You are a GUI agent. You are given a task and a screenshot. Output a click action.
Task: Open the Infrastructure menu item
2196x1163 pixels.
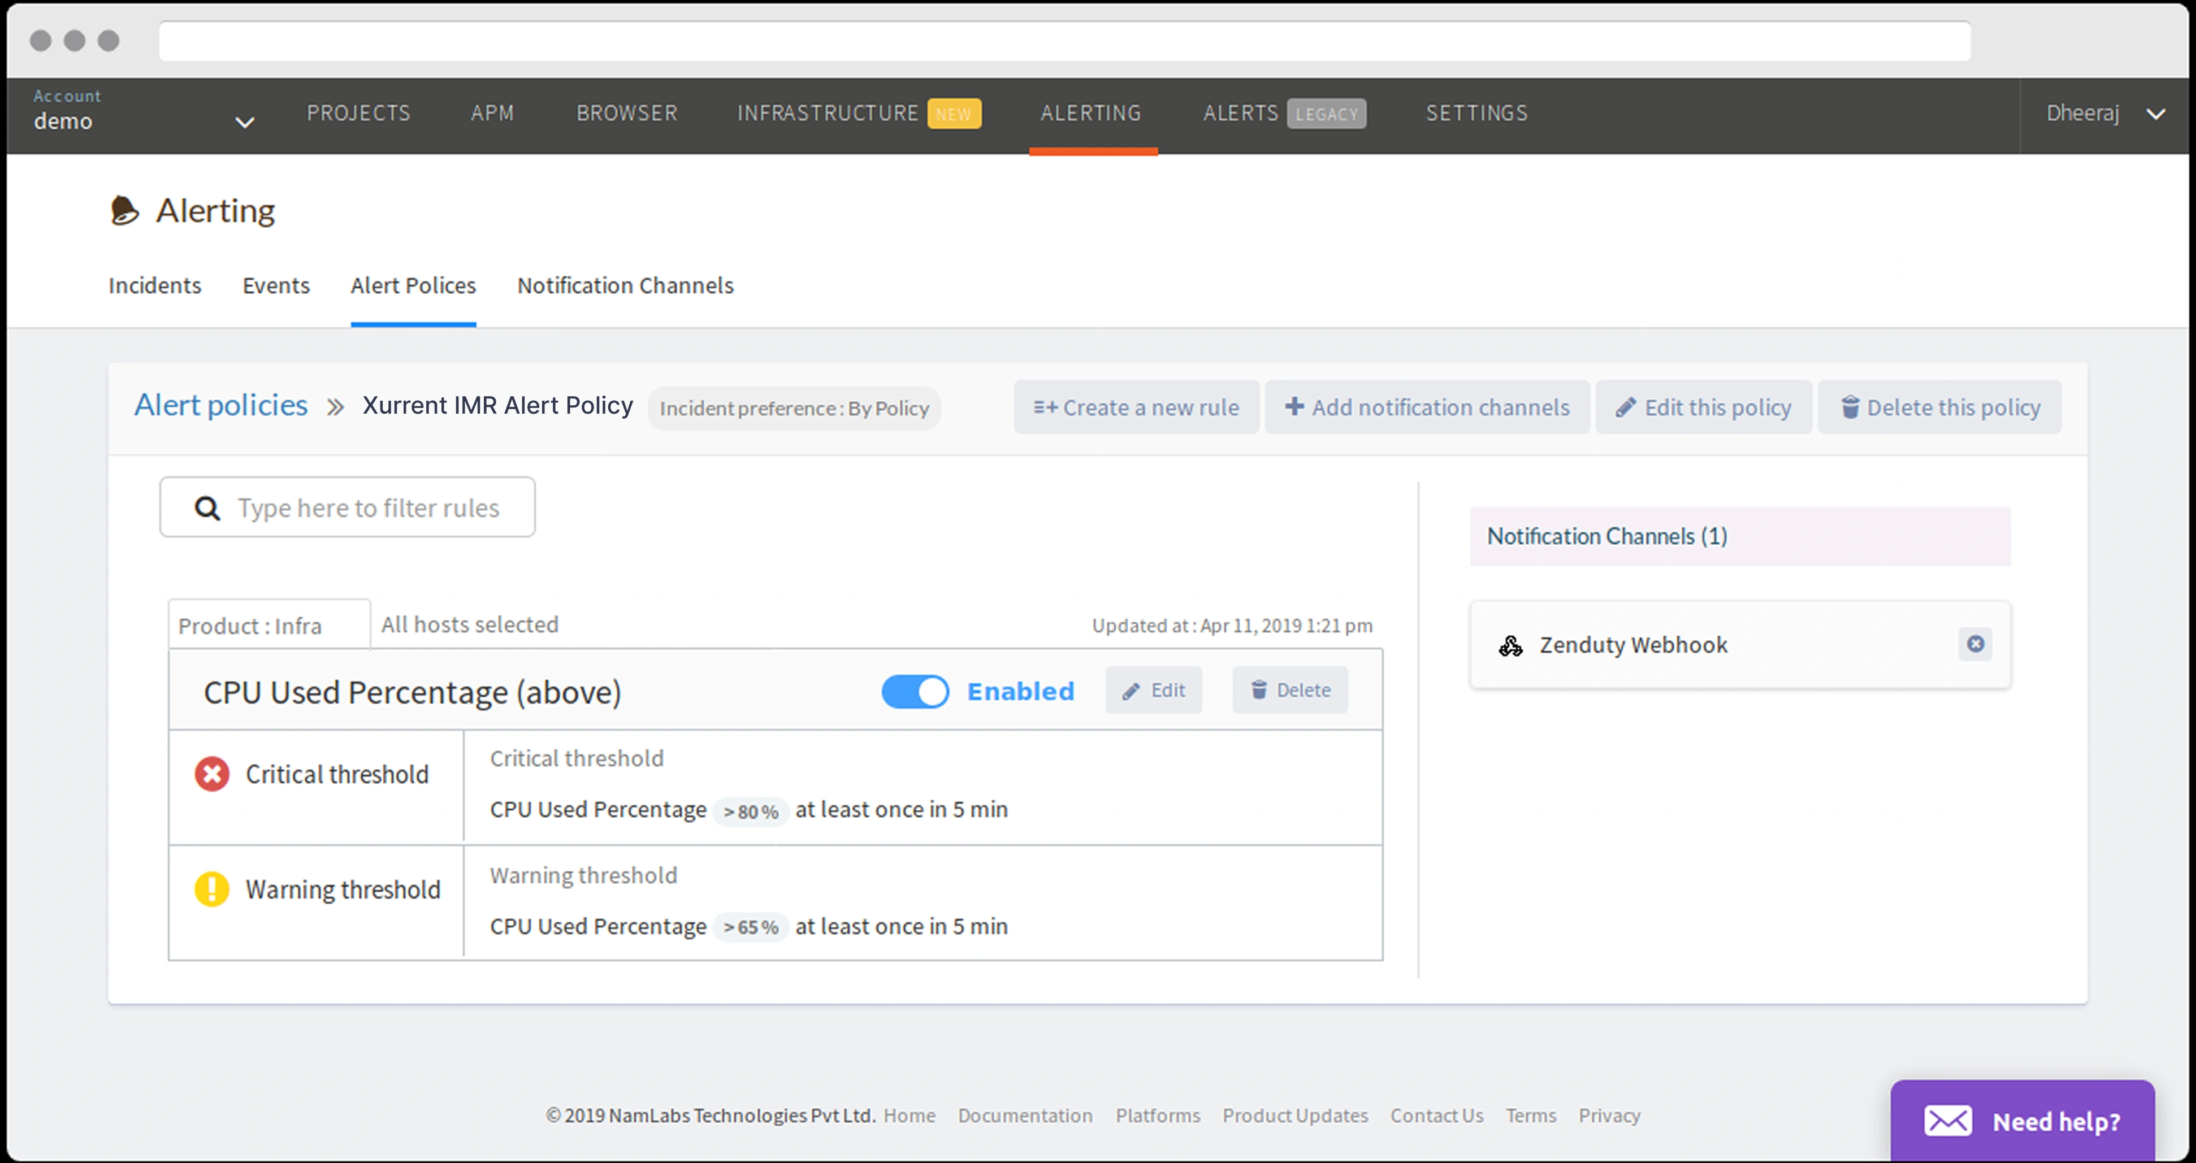tap(827, 114)
